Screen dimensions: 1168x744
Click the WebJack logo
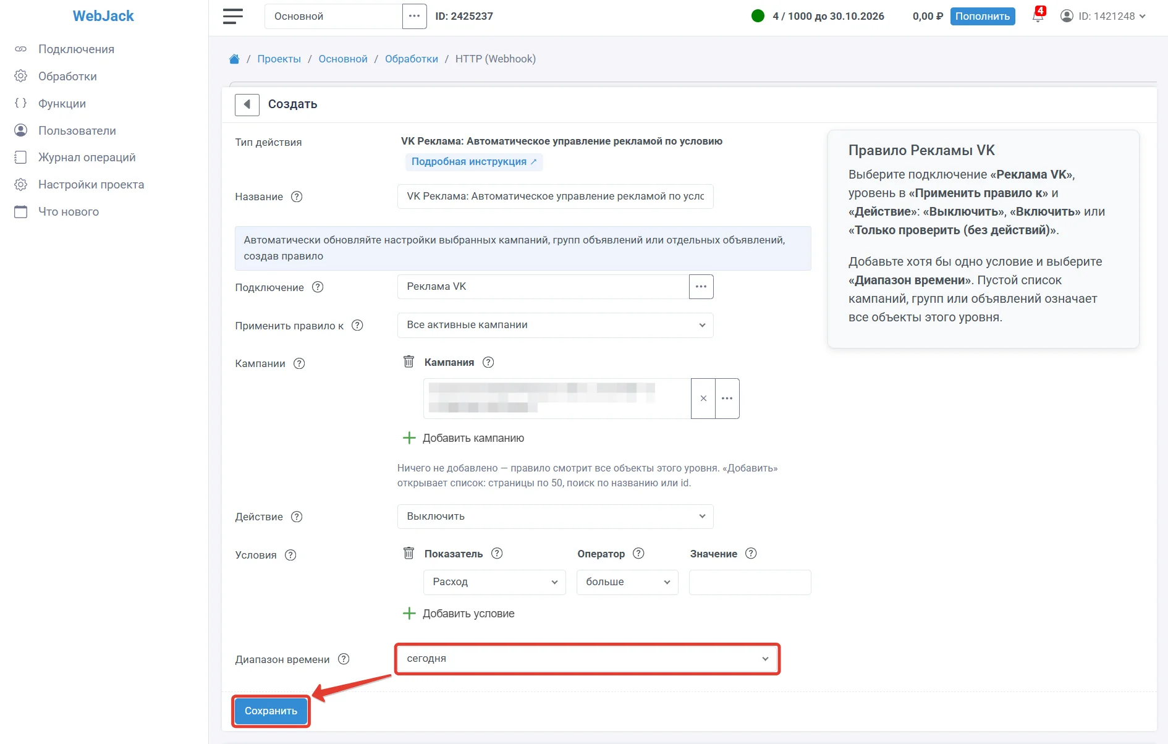click(x=103, y=16)
